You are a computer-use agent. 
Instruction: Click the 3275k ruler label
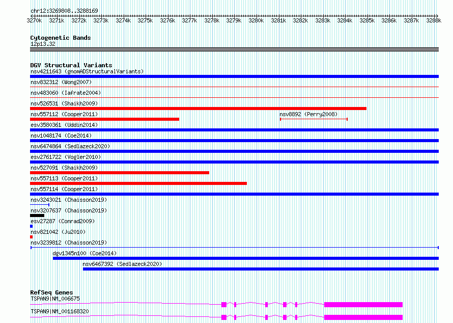pyautogui.click(x=145, y=20)
